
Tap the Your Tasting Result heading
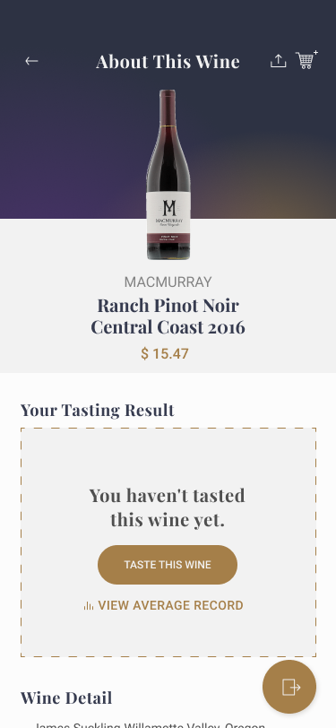tap(98, 410)
